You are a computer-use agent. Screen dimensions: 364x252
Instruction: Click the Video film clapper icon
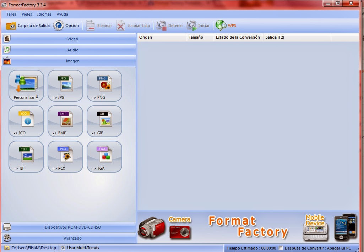click(x=7, y=39)
